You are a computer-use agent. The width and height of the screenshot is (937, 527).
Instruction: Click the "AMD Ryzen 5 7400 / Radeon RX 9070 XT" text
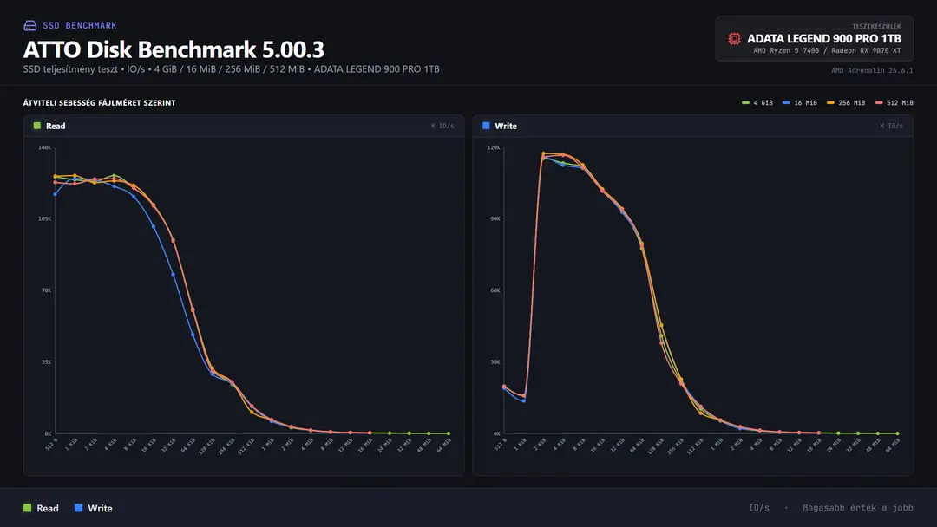(827, 51)
